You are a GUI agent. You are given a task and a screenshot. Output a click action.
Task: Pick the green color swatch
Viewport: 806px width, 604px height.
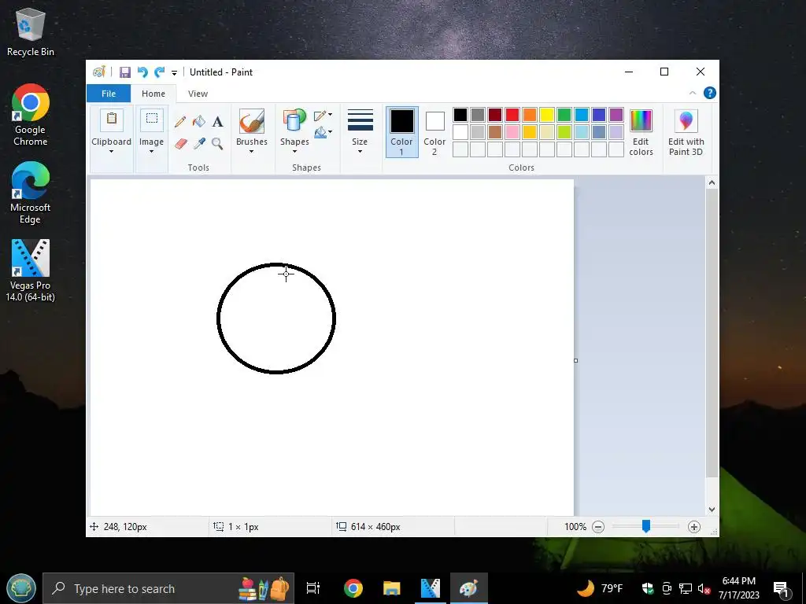click(564, 115)
